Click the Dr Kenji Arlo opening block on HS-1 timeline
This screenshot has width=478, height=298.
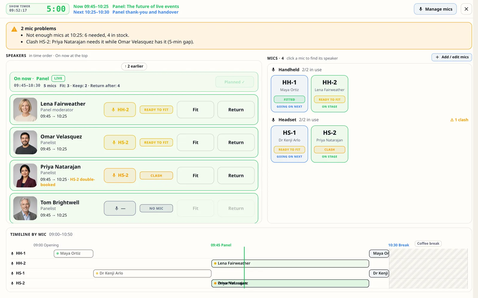coord(152,273)
